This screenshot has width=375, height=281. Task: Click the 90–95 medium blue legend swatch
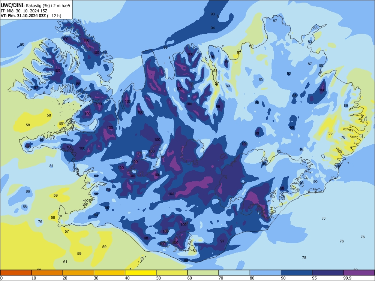(297, 273)
